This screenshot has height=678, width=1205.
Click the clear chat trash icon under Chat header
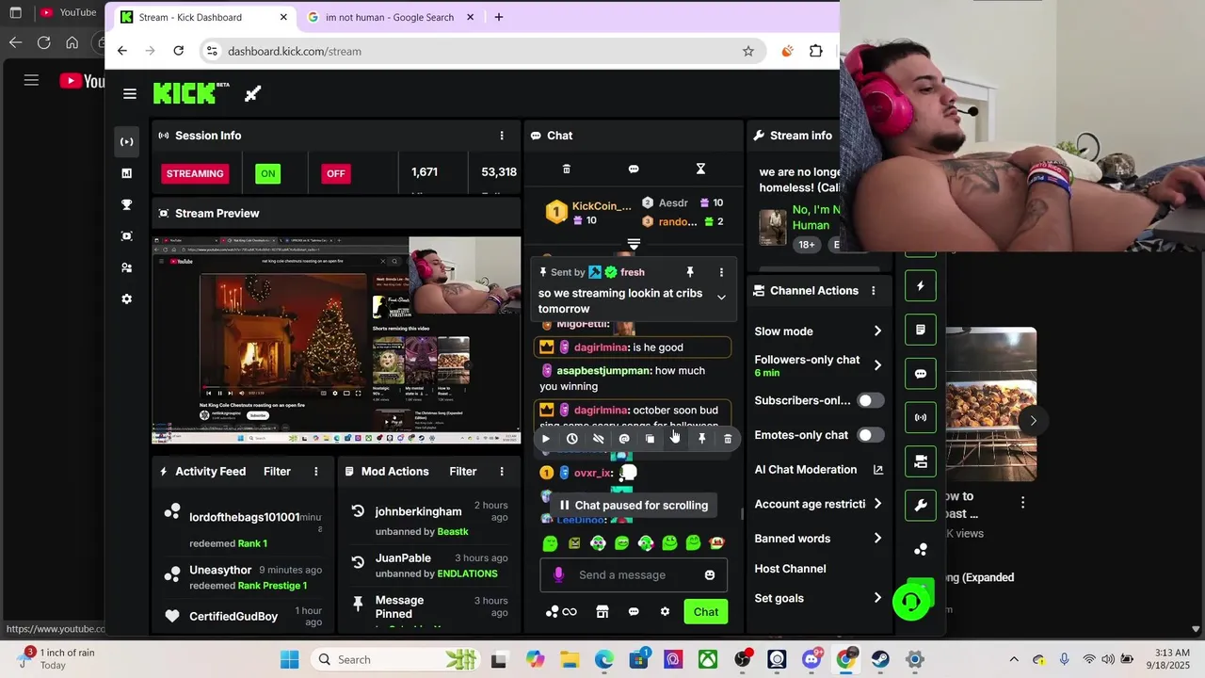[x=566, y=169]
